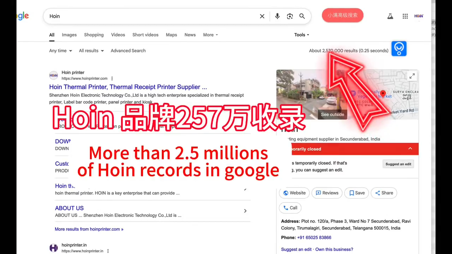
Task: Open Hoin Thermal Printer result title link
Action: [128, 87]
